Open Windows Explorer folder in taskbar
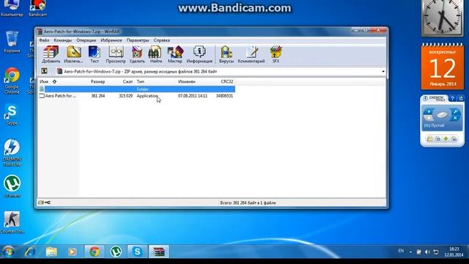The height and width of the screenshot is (264, 469). click(51, 252)
